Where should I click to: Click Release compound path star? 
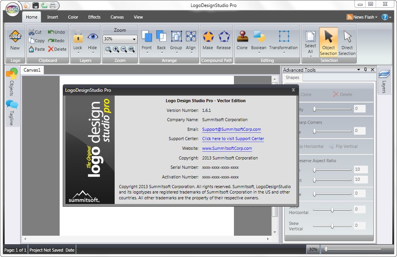pos(224,36)
